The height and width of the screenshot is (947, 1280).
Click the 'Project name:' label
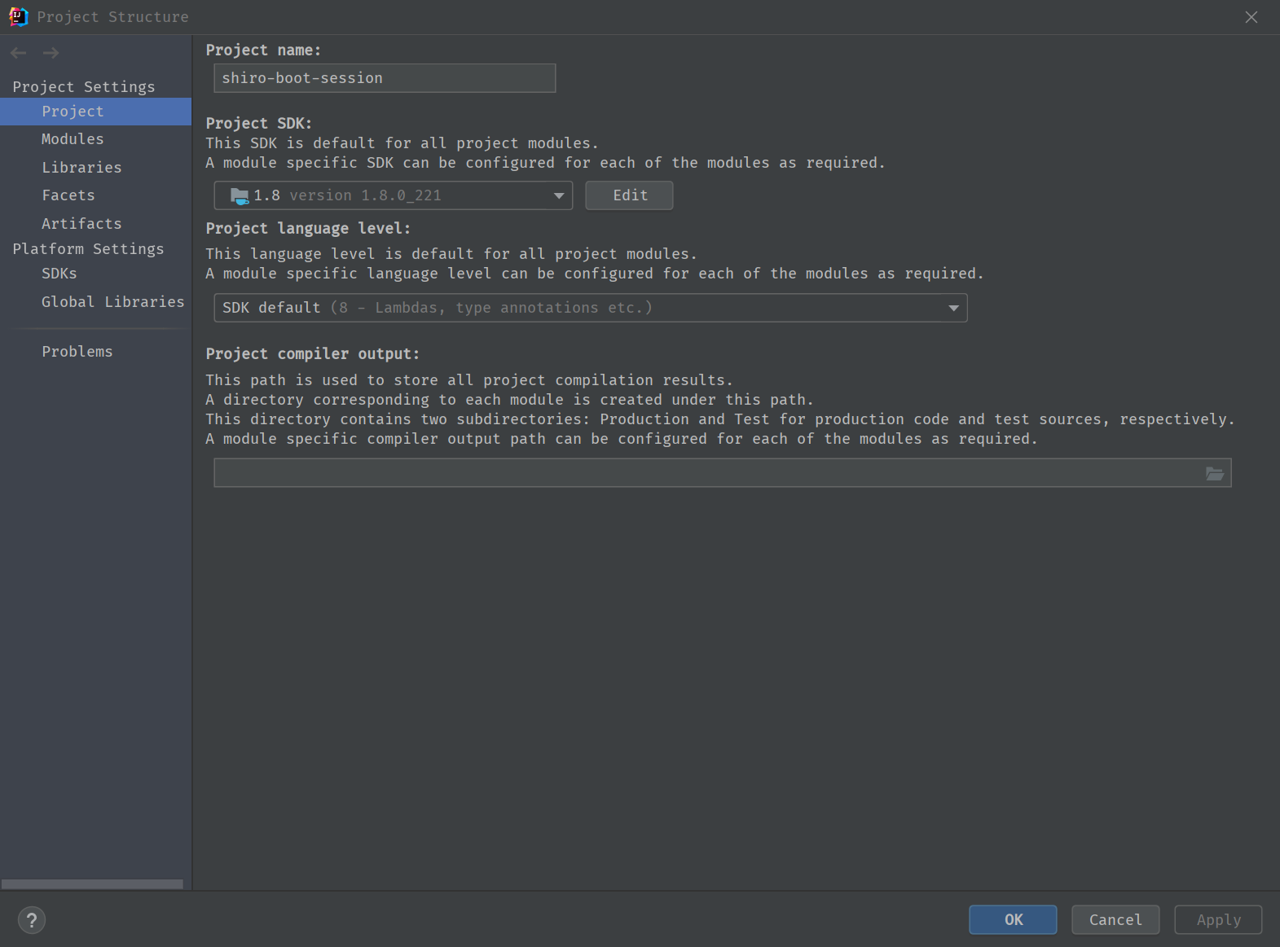pyautogui.click(x=263, y=50)
